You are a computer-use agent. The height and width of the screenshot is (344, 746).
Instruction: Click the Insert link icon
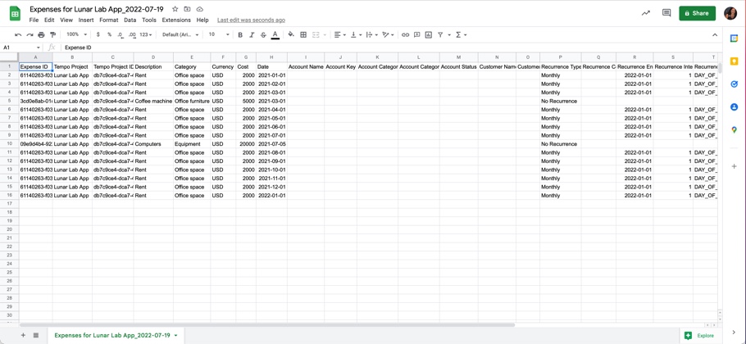(x=405, y=35)
